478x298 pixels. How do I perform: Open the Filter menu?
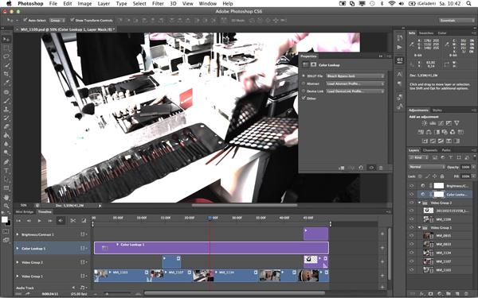158,4
